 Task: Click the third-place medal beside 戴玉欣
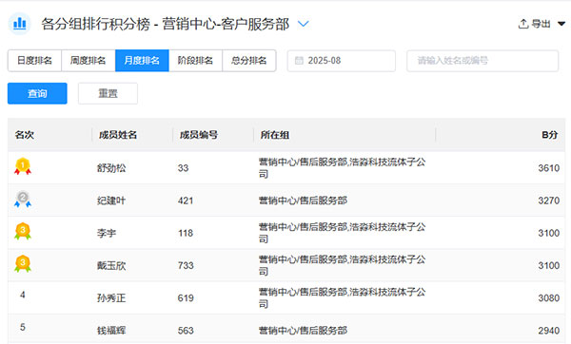23,264
